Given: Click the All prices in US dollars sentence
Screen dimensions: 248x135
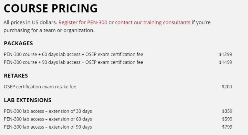Looking at the screenshot, I should click(x=30, y=22).
